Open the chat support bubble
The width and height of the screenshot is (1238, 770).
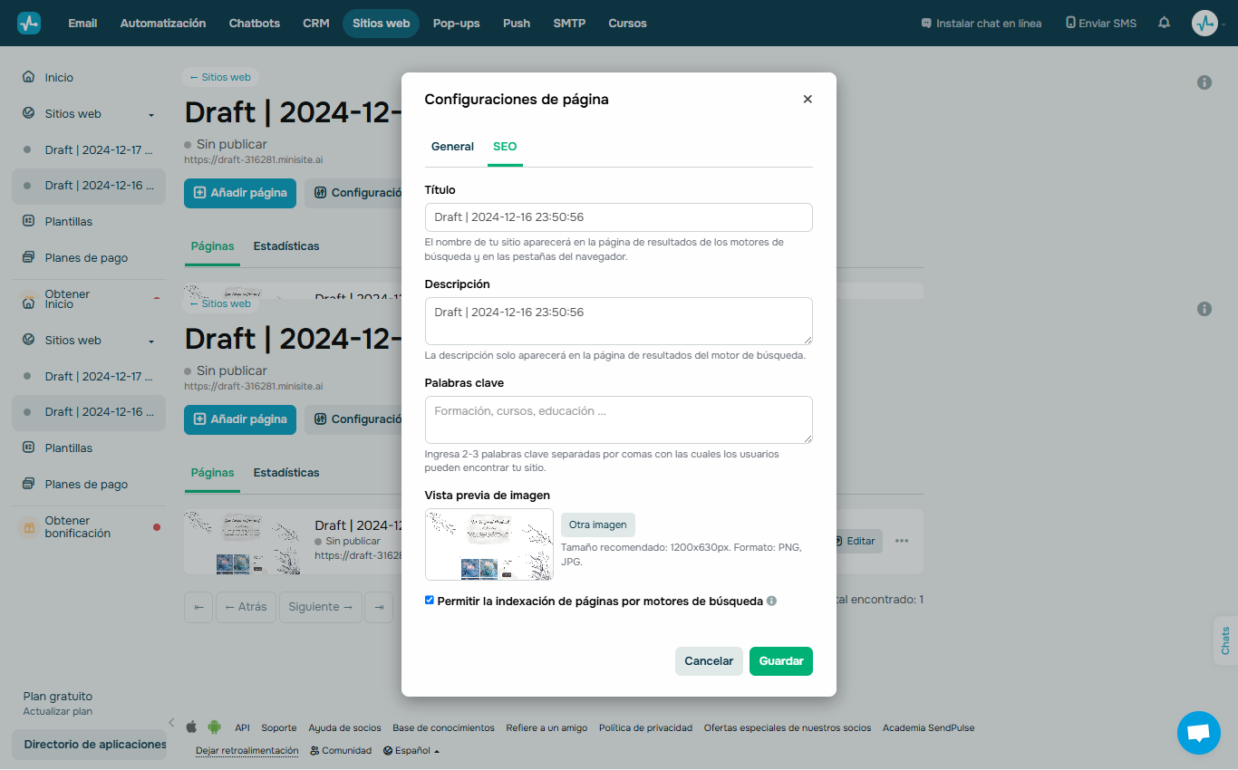point(1198,732)
